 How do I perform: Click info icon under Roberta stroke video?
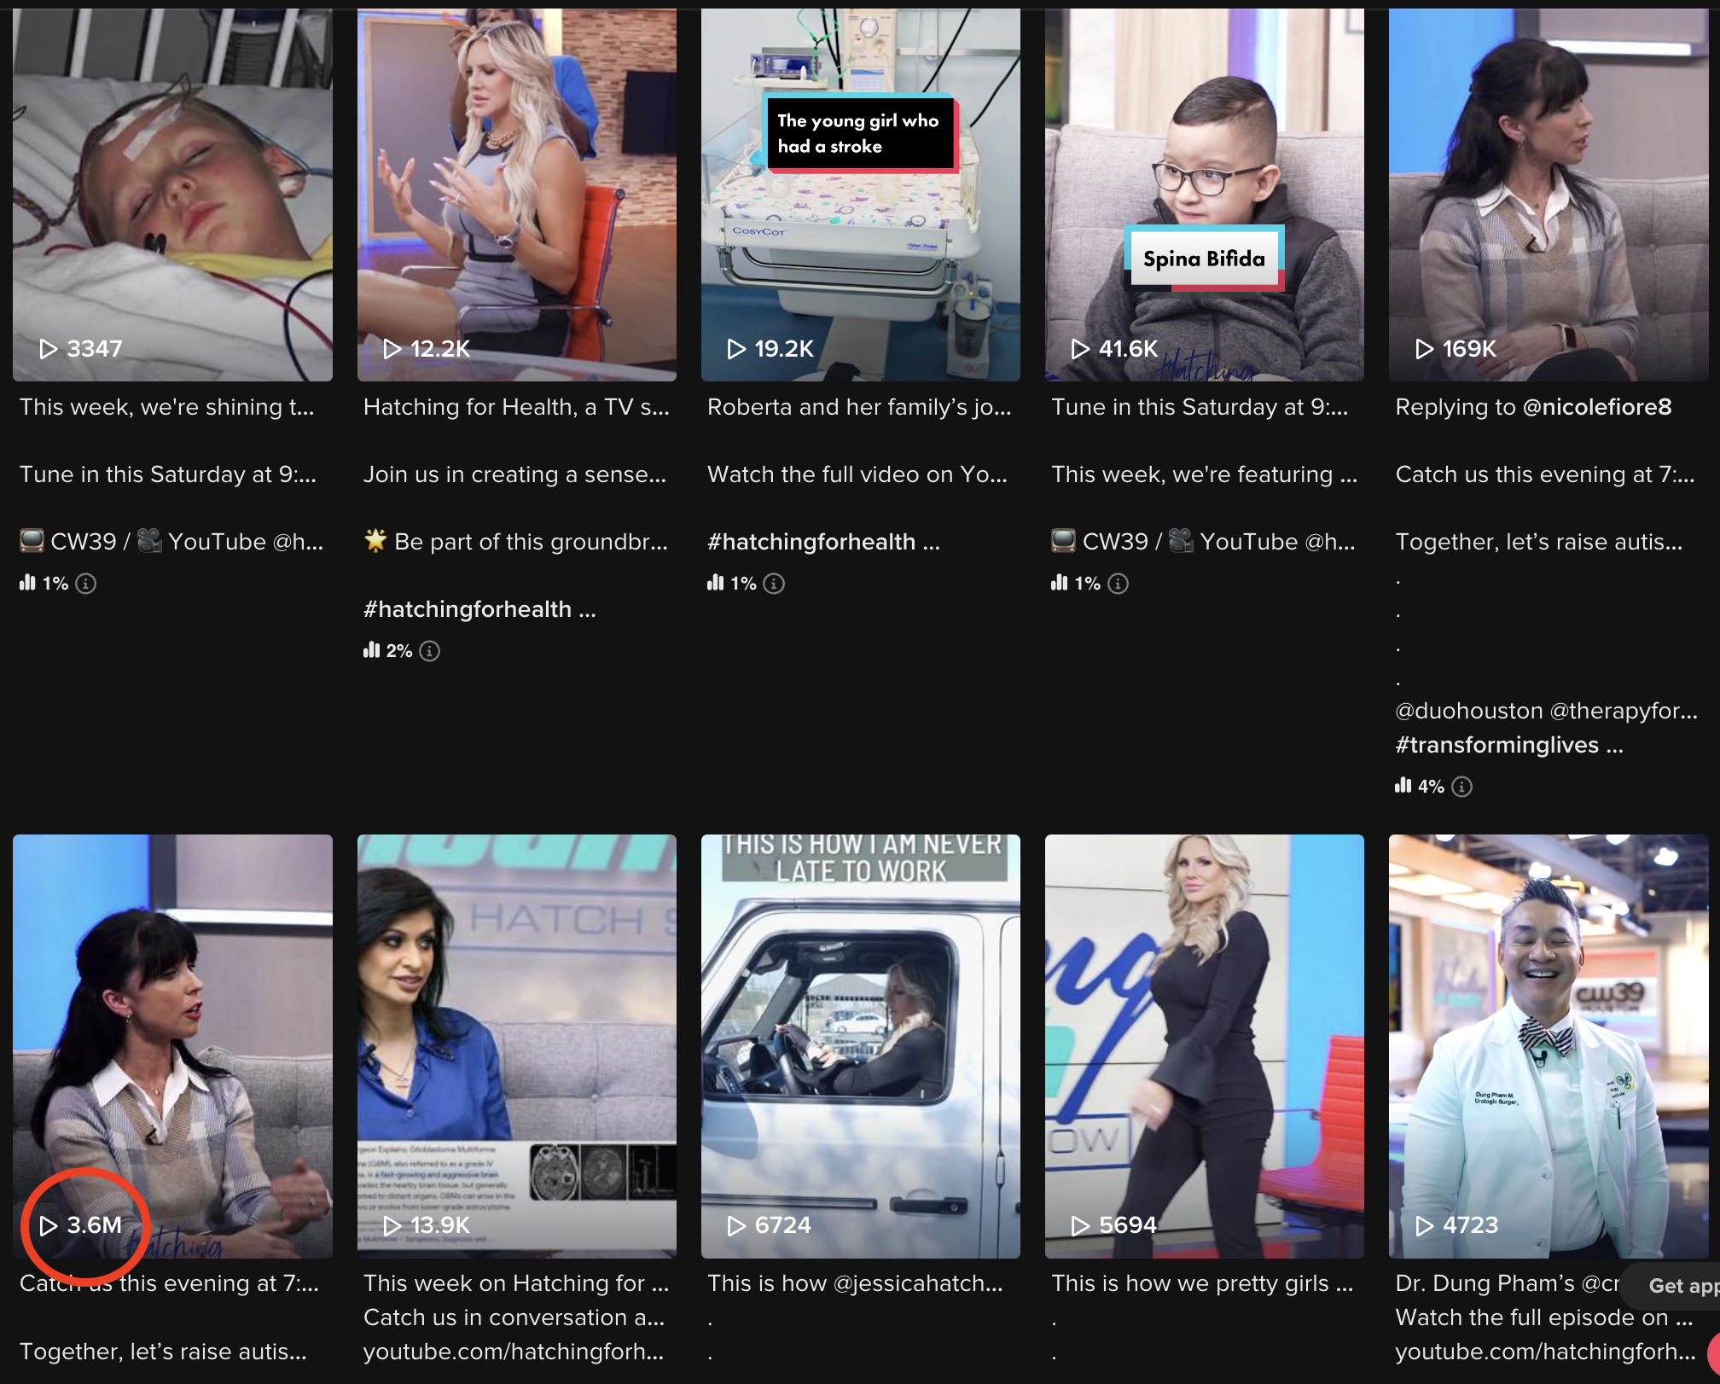click(774, 584)
